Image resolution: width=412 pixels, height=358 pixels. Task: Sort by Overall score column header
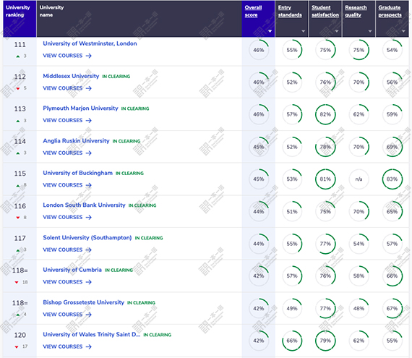pos(253,12)
